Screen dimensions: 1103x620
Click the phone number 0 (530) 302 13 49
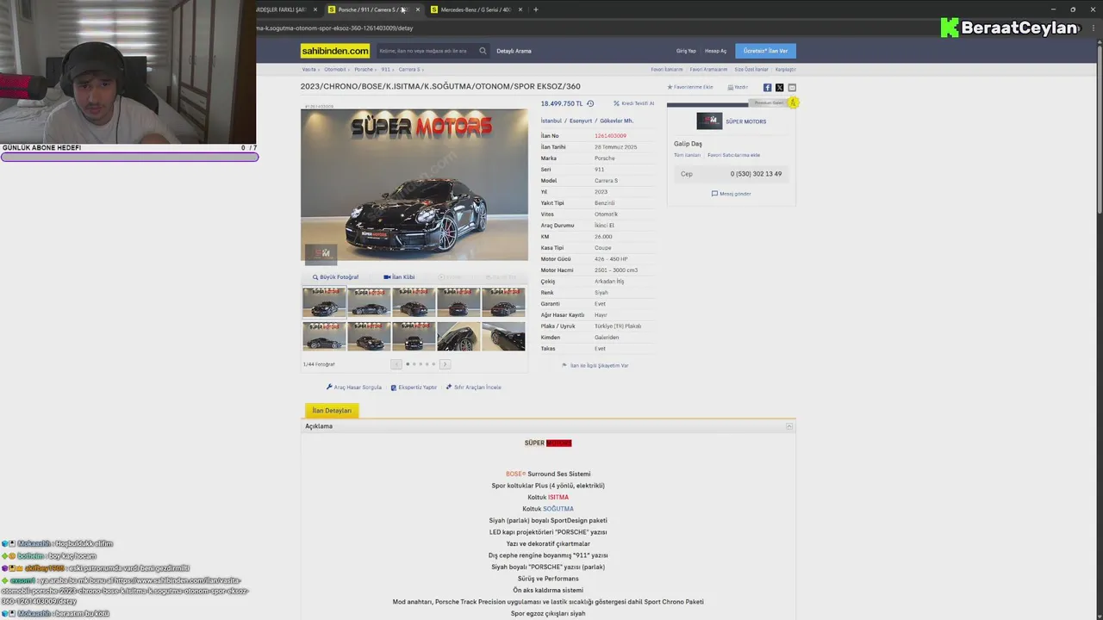pos(756,174)
